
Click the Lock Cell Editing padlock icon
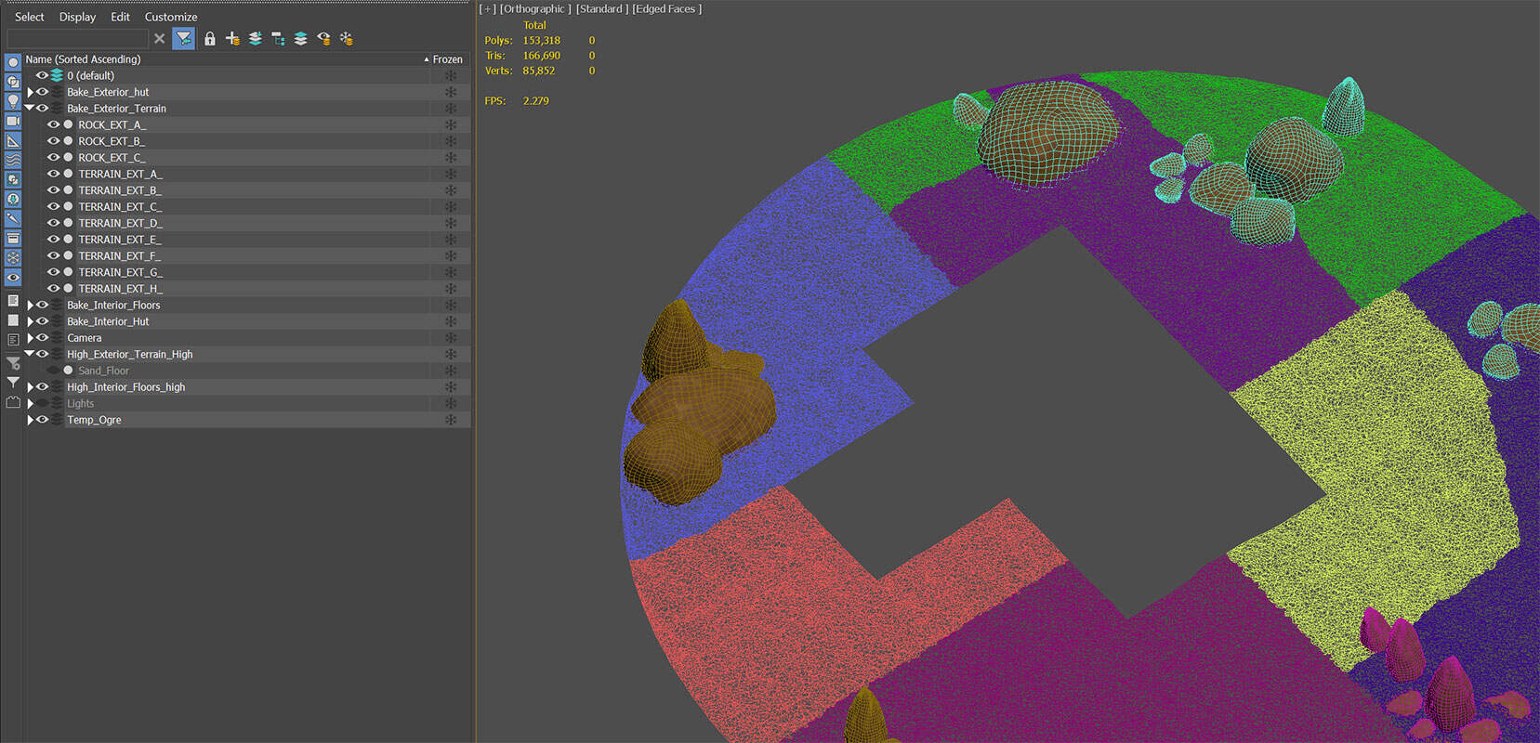click(210, 38)
